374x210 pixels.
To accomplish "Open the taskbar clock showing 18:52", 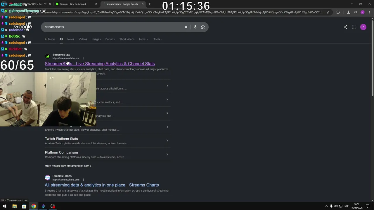I will coord(357,206).
